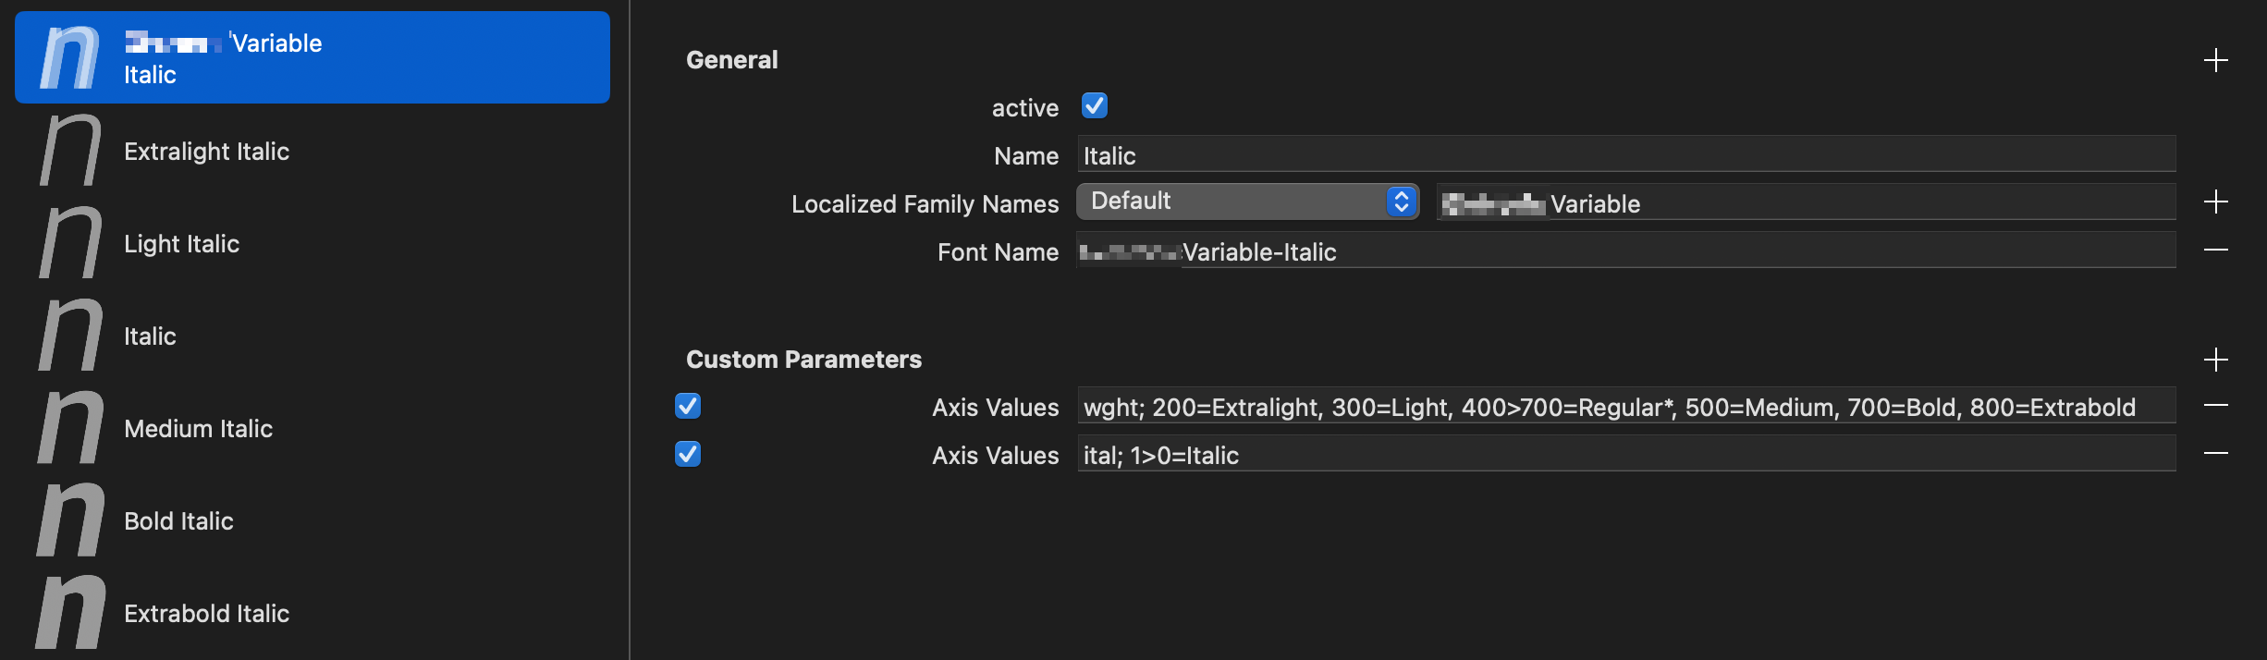Select the Extrabold Italic instance glyph icon

click(70, 613)
